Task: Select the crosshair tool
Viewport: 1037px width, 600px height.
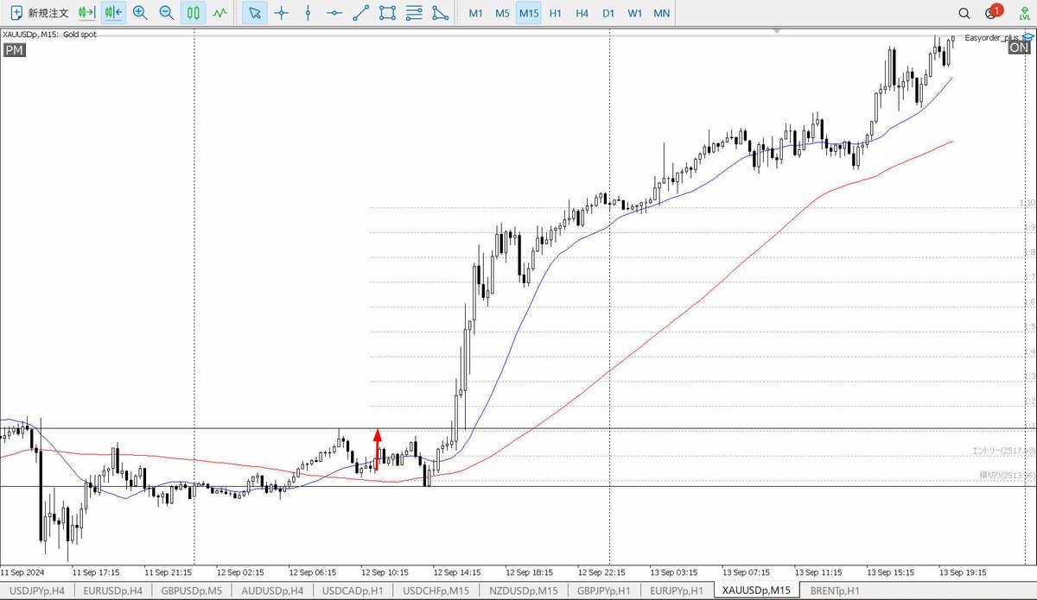Action: click(281, 13)
